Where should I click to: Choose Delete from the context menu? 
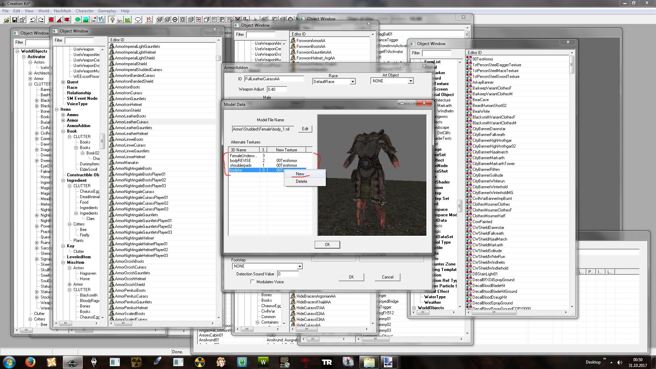pyautogui.click(x=301, y=181)
